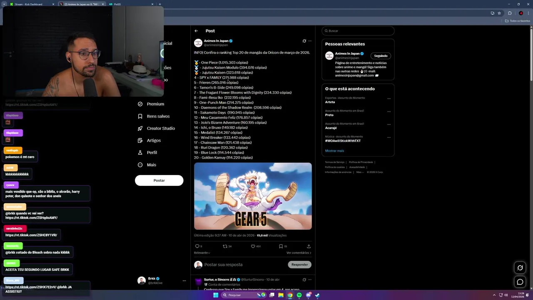Click the Buscar search box
The height and width of the screenshot is (300, 533).
(x=358, y=31)
